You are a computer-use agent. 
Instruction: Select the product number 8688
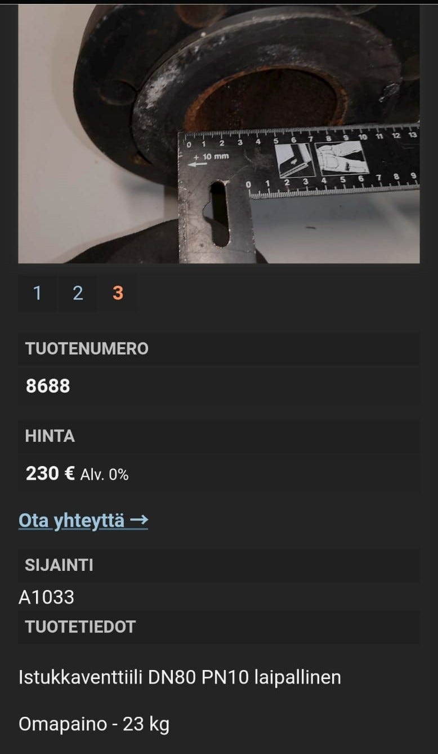(x=48, y=386)
